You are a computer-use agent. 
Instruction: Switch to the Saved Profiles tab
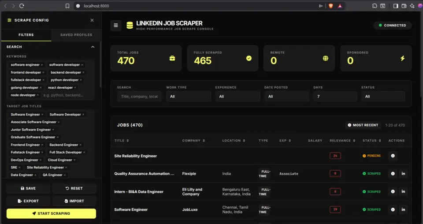click(76, 35)
